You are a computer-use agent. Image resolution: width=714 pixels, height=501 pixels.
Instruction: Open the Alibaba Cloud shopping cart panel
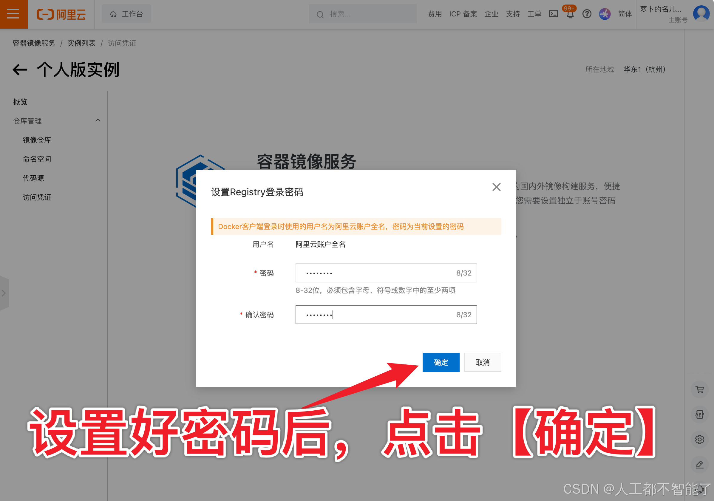point(700,389)
